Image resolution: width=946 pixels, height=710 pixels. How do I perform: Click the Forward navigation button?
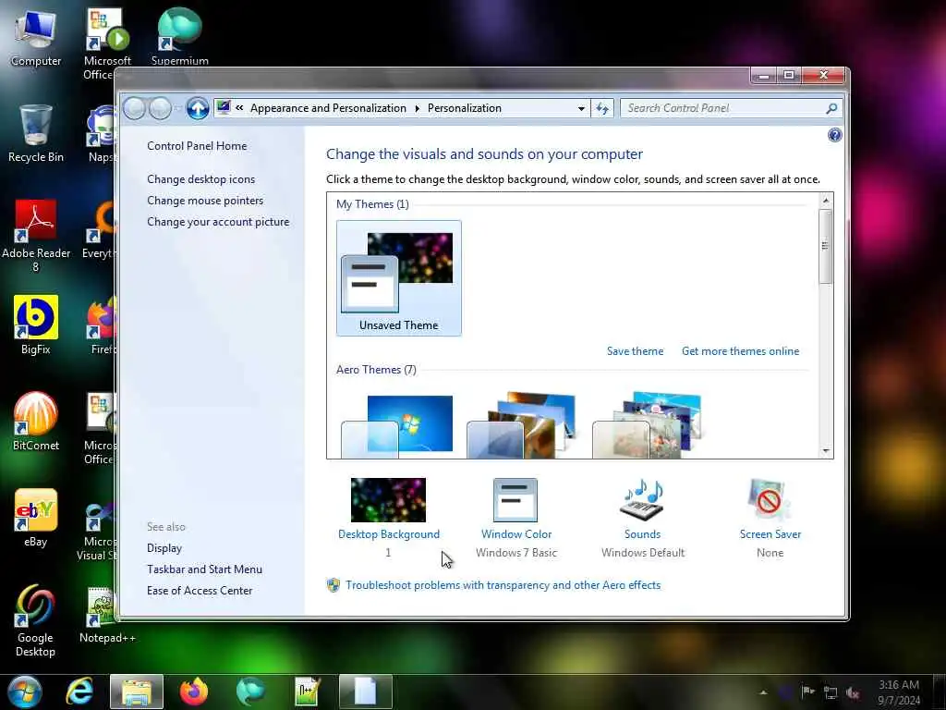[161, 109]
